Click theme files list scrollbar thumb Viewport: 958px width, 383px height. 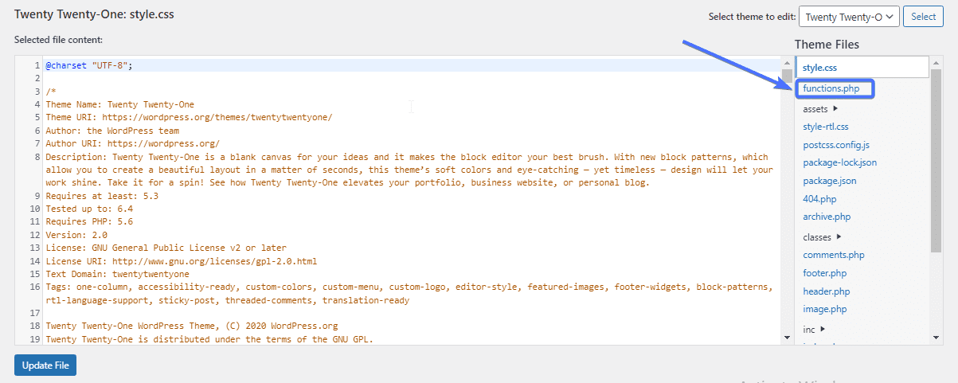(x=936, y=160)
